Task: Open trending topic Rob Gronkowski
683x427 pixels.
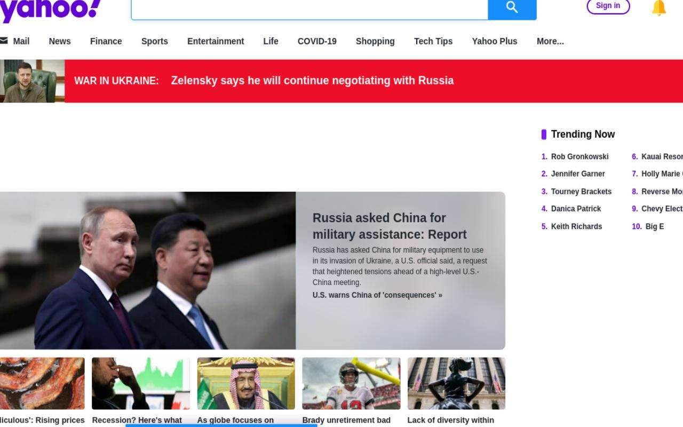Action: (579, 156)
